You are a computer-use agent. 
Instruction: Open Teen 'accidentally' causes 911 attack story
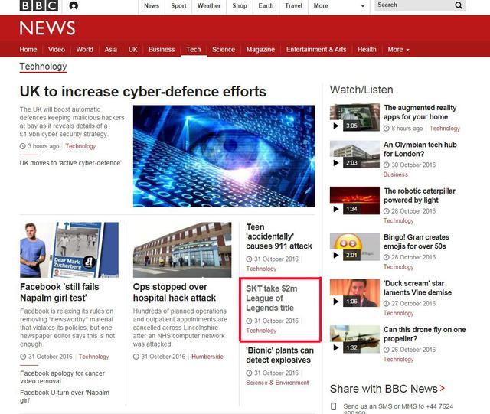(x=279, y=236)
